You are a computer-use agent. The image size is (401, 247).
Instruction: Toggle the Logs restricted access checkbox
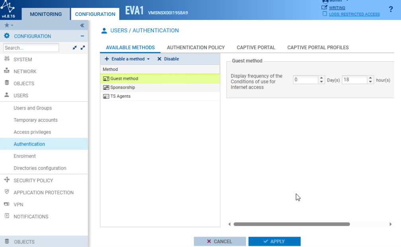tap(325, 14)
